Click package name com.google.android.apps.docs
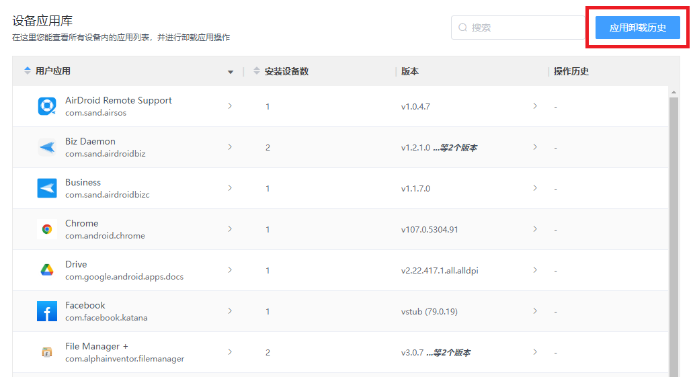This screenshot has width=693, height=377. coord(124,277)
